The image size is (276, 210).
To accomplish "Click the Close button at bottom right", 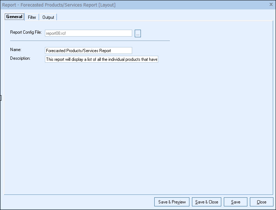I will (x=261, y=202).
